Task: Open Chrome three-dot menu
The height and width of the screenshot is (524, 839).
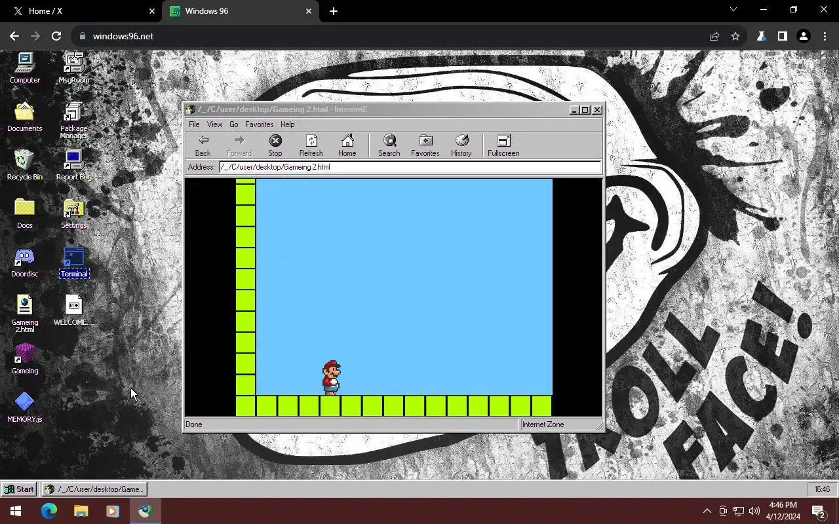Action: click(x=825, y=36)
